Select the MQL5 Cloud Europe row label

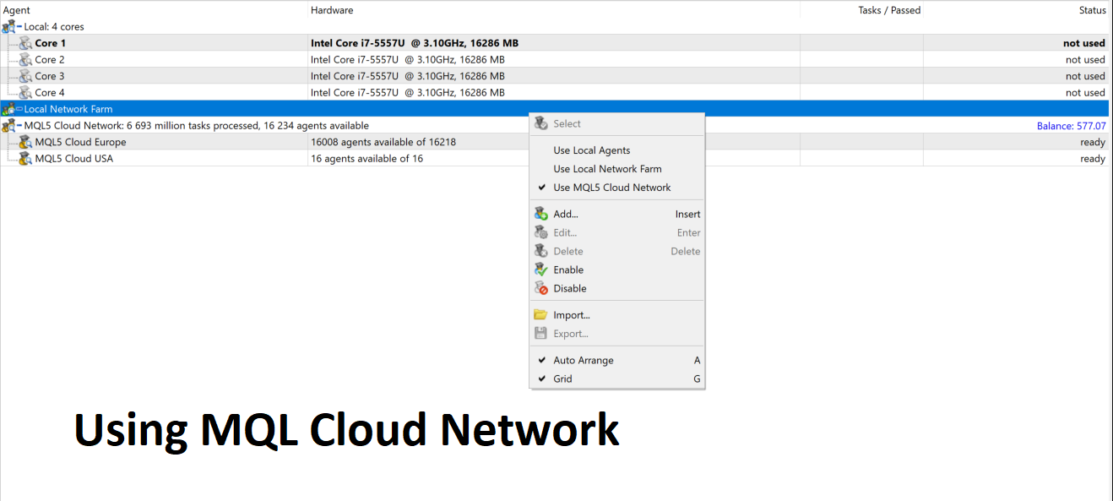click(80, 142)
